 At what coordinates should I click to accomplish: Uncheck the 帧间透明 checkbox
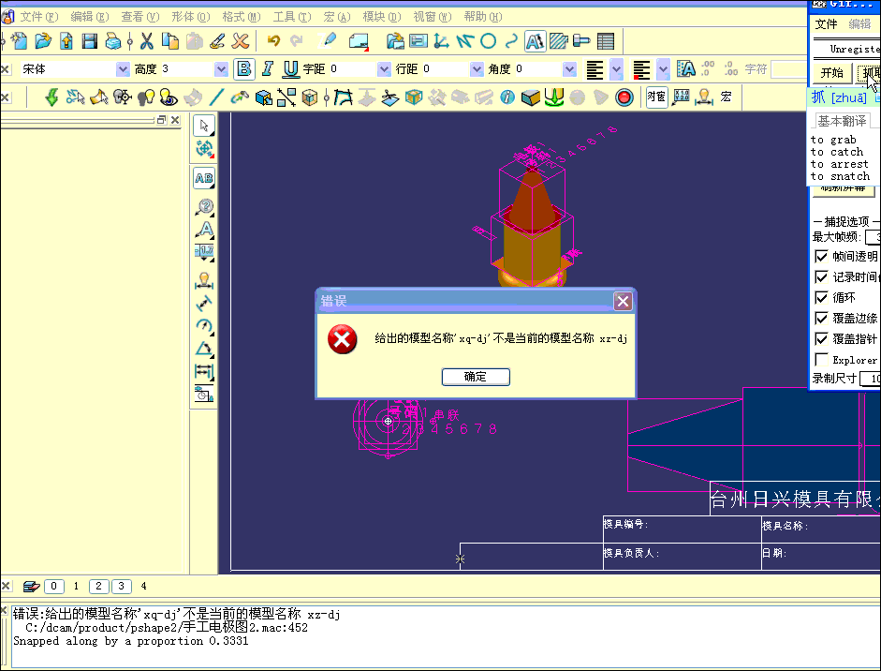[821, 257]
